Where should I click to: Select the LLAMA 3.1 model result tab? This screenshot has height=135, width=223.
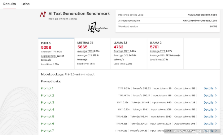[129, 54]
